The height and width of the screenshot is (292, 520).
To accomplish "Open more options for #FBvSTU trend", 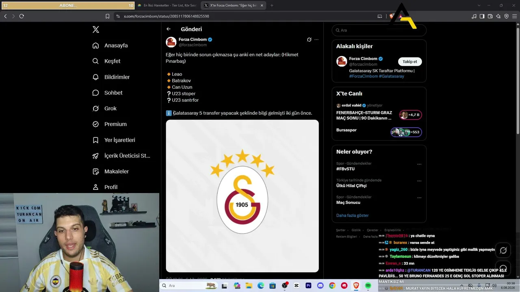I will pyautogui.click(x=419, y=164).
